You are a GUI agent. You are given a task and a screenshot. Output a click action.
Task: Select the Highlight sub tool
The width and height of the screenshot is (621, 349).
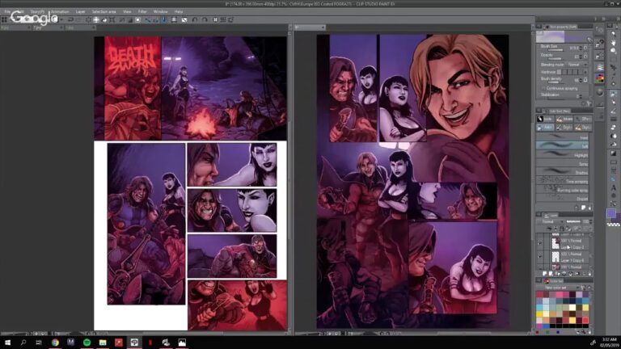[563, 155]
